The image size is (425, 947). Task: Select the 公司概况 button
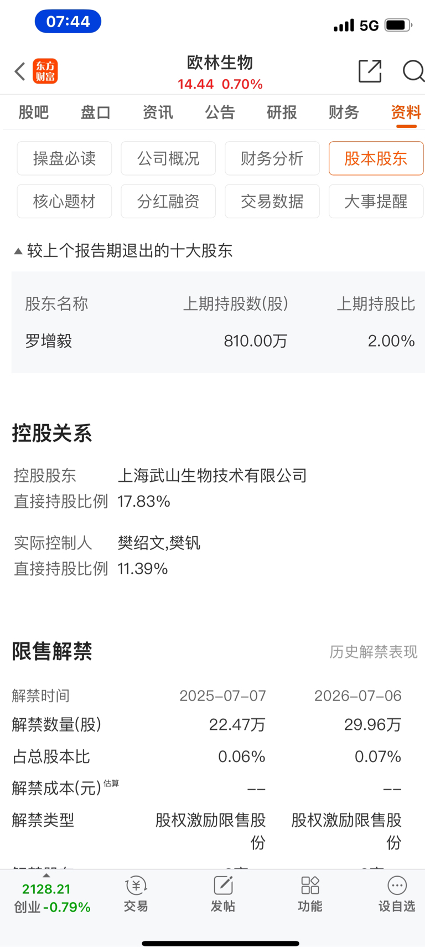click(x=168, y=158)
